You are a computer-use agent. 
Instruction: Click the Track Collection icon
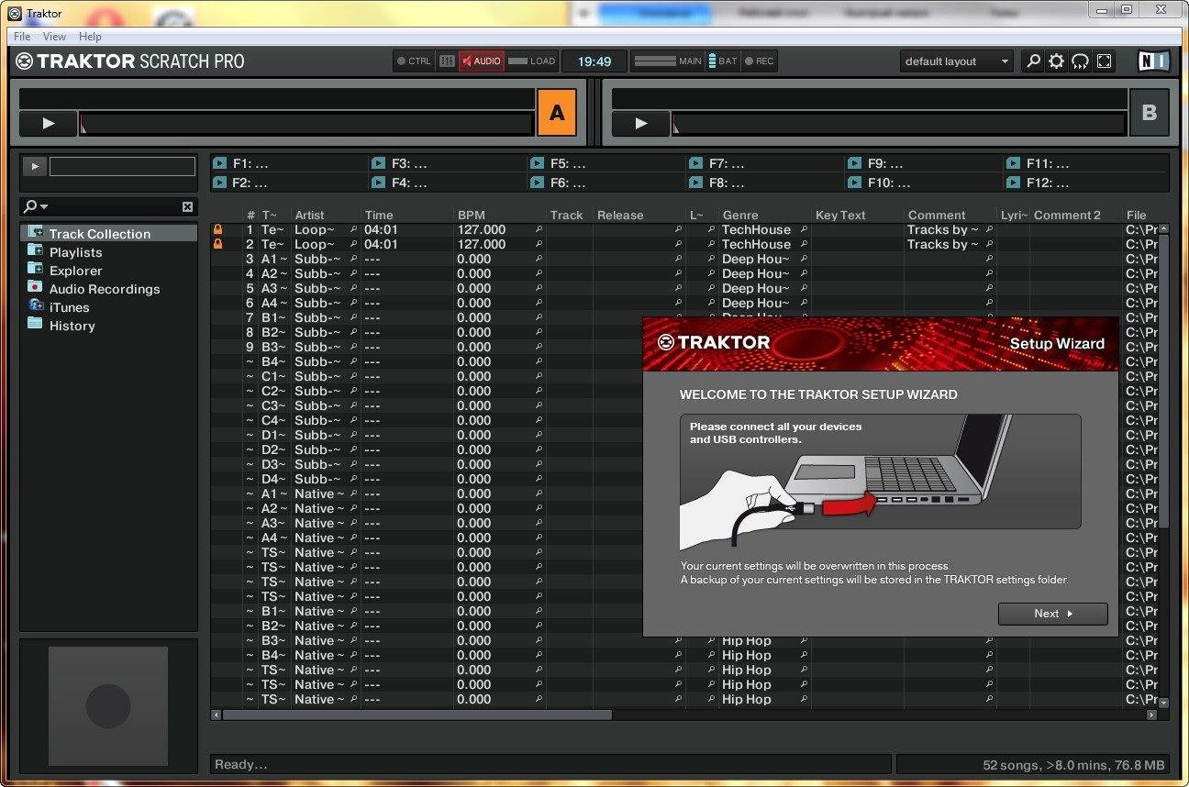click(x=35, y=232)
